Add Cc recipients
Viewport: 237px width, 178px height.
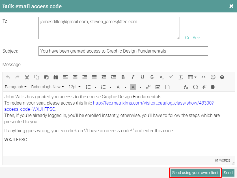(x=188, y=38)
